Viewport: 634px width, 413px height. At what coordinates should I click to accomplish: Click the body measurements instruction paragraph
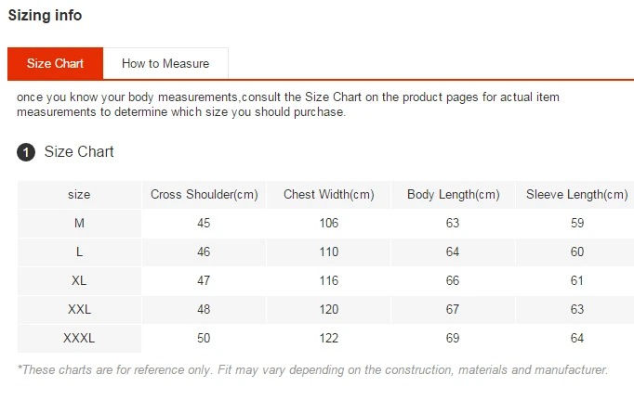288,104
